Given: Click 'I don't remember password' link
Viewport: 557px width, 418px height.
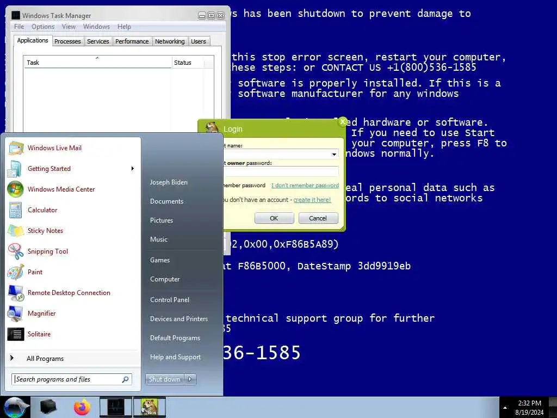Looking at the screenshot, I should (x=305, y=186).
